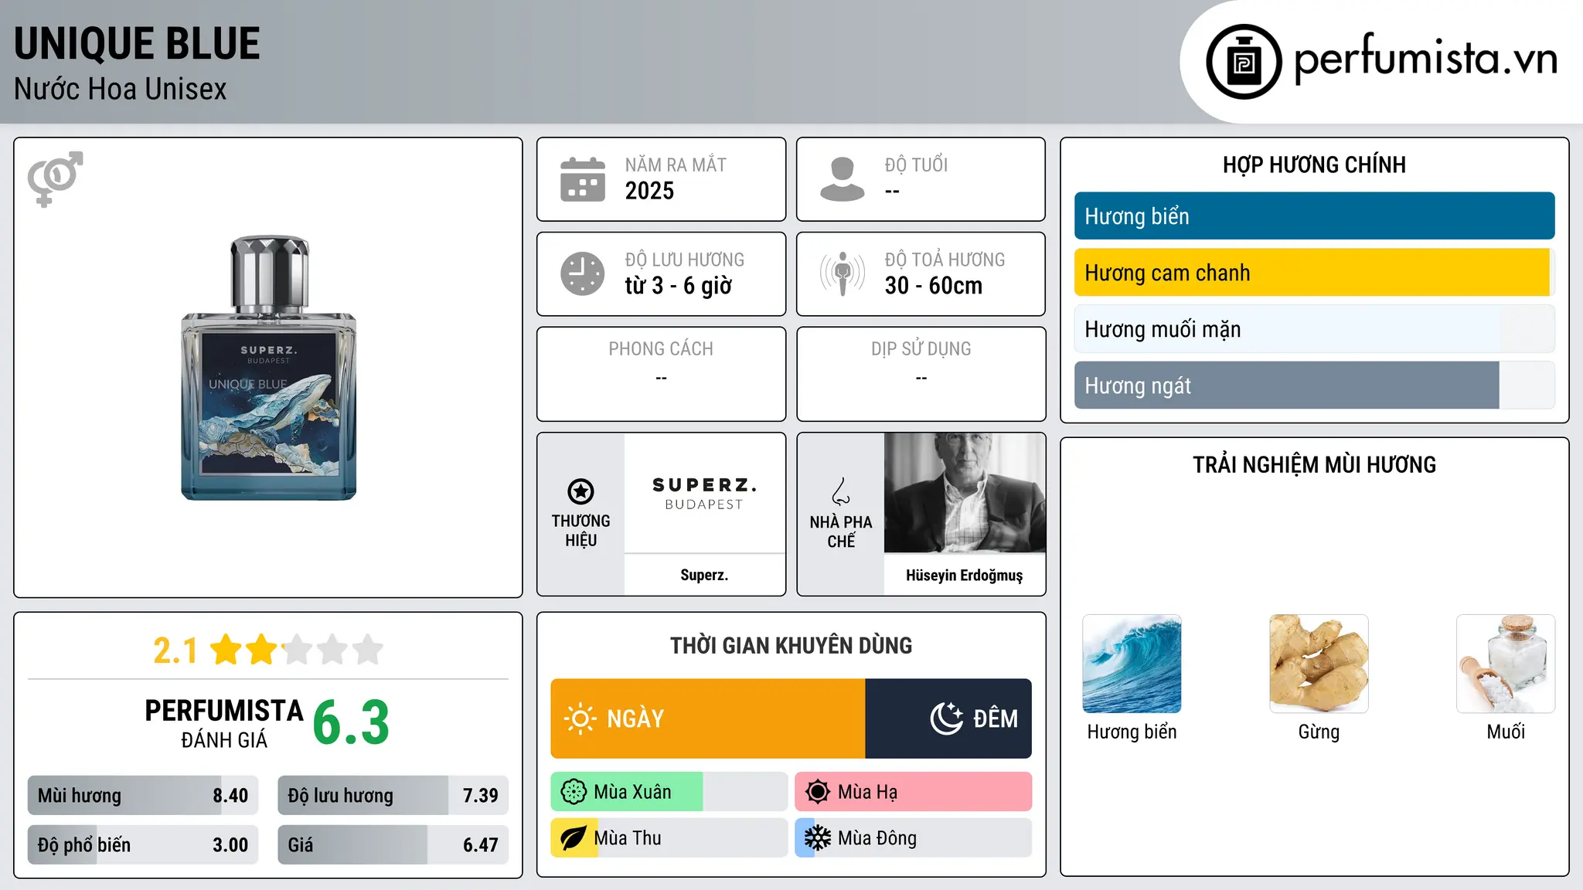Image resolution: width=1583 pixels, height=890 pixels.
Task: Select the Hương biển wave note image
Action: pos(1132,664)
